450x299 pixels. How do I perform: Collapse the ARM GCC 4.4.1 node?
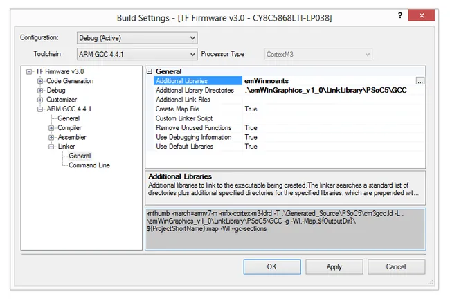[40, 109]
